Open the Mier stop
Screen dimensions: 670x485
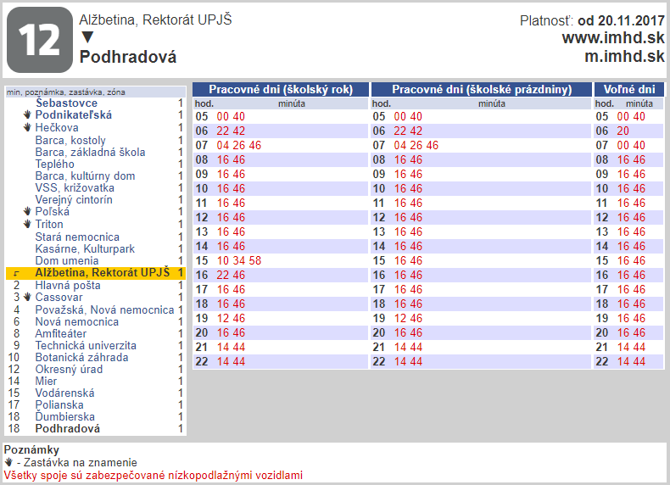46,382
